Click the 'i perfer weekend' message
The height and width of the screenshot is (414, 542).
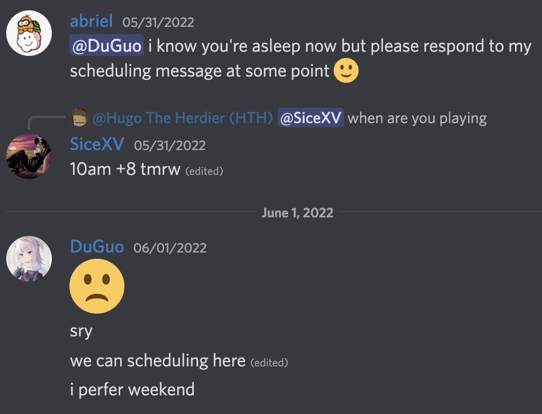(132, 390)
